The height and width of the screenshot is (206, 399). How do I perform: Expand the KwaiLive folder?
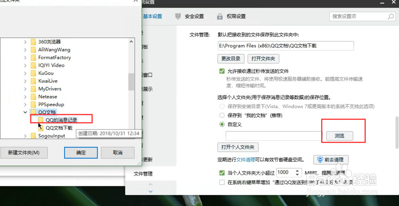point(25,81)
